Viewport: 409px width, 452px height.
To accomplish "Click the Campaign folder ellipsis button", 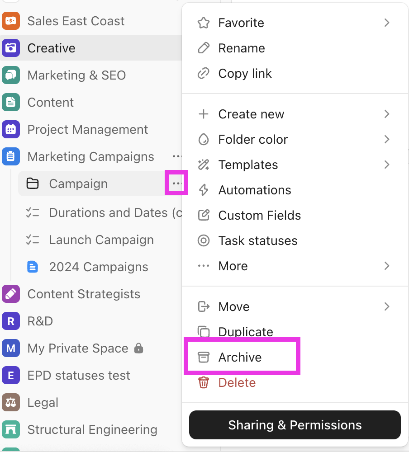I will 176,184.
